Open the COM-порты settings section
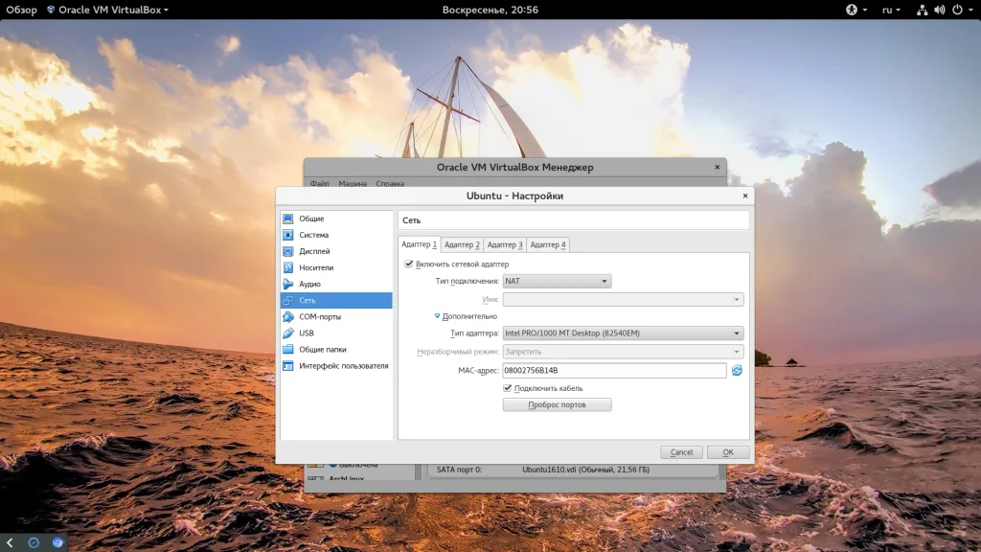 pyautogui.click(x=319, y=316)
